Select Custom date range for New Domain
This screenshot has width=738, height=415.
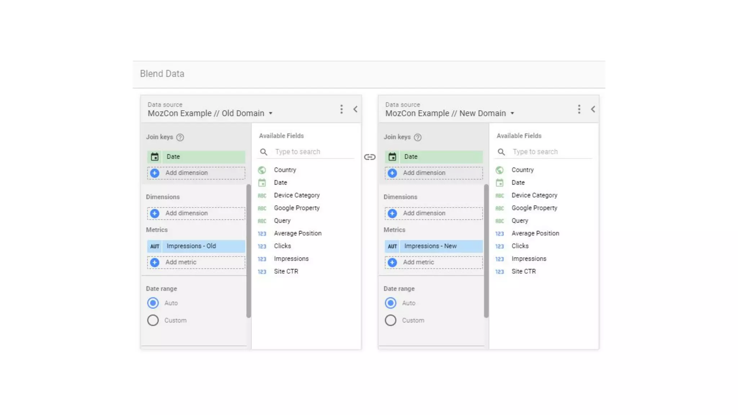pos(390,320)
